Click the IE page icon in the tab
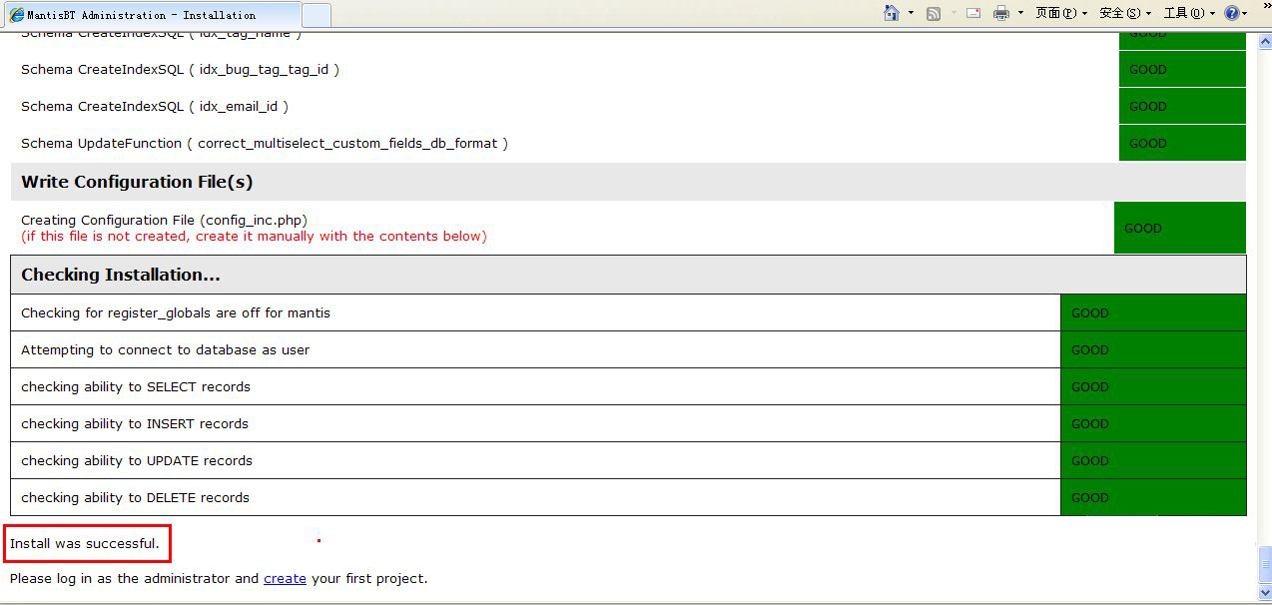The image size is (1272, 605). [17, 15]
